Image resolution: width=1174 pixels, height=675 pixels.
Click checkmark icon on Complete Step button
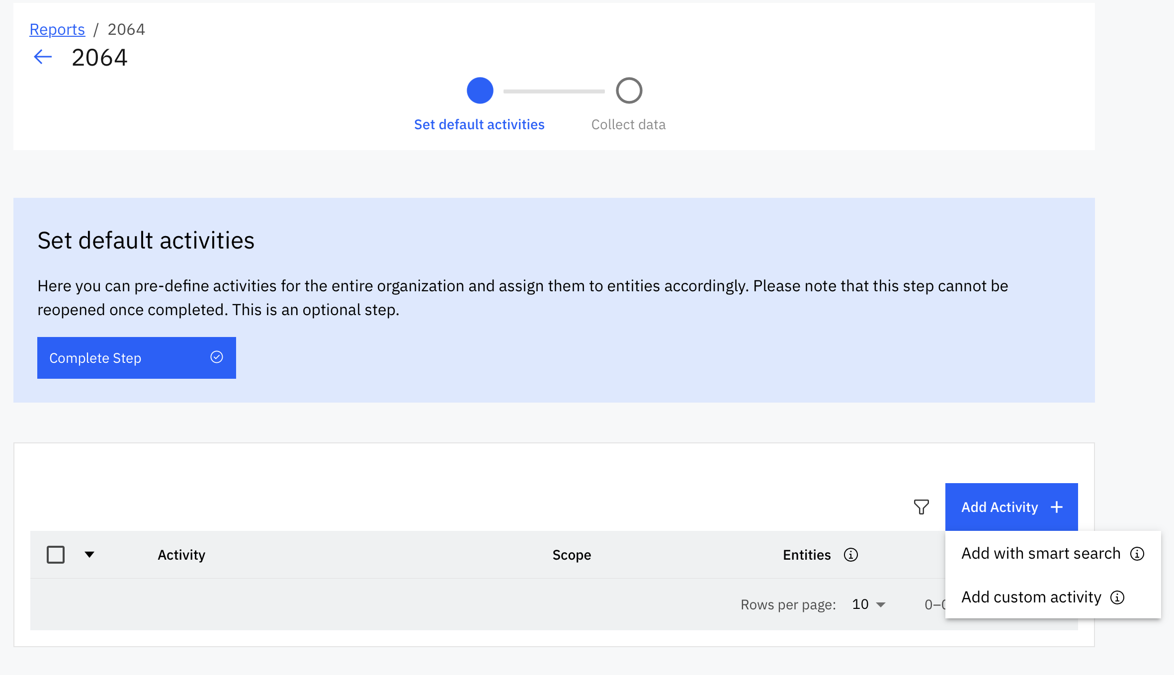coord(216,357)
